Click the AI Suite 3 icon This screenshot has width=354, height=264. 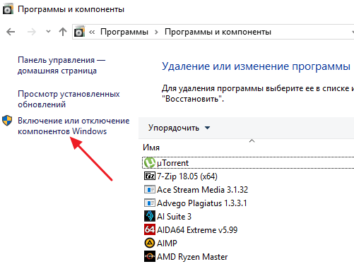tap(150, 216)
